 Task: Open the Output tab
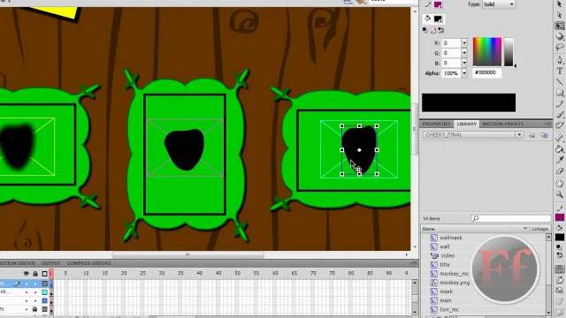51,263
